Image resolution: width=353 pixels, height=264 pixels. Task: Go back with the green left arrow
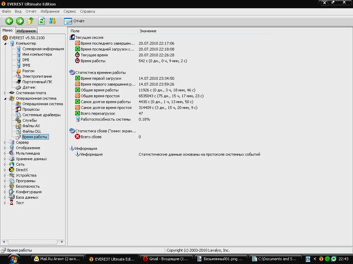pyautogui.click(x=9, y=21)
